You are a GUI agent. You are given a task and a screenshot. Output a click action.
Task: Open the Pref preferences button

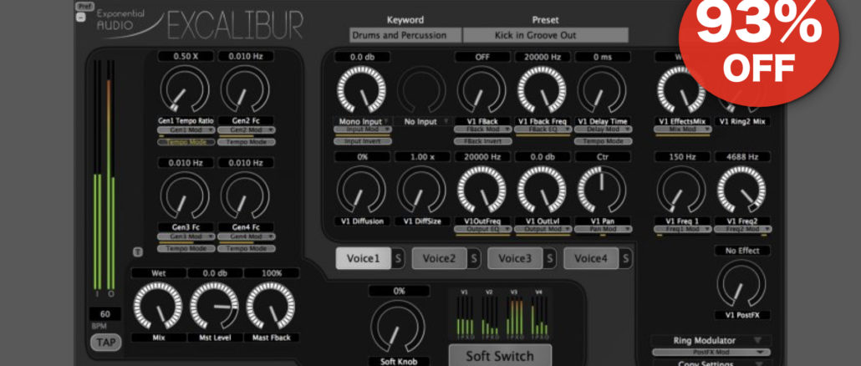pos(84,7)
